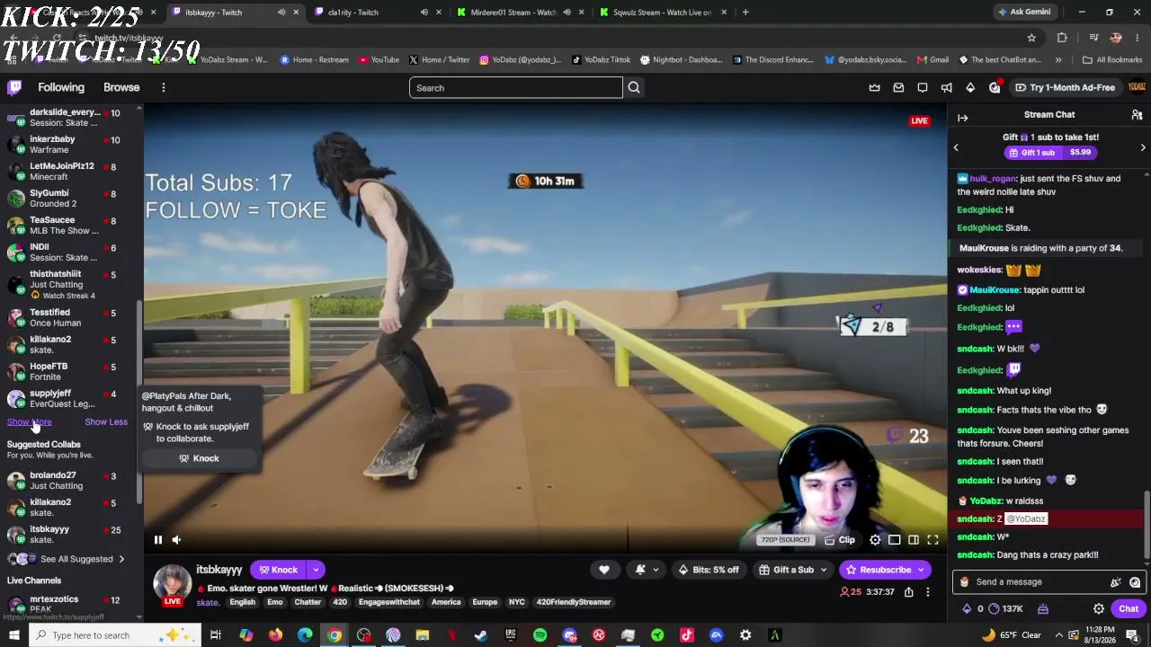This screenshot has width=1151, height=647.
Task: Open Steam from the taskbar
Action: click(481, 635)
